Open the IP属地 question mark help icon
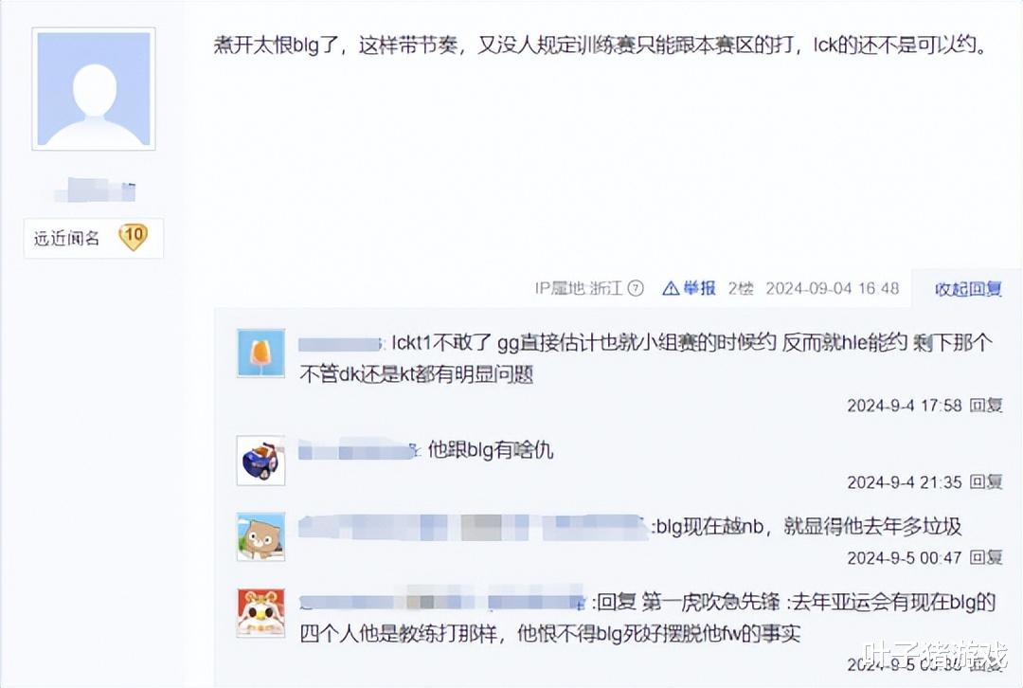The height and width of the screenshot is (688, 1023). [x=636, y=288]
